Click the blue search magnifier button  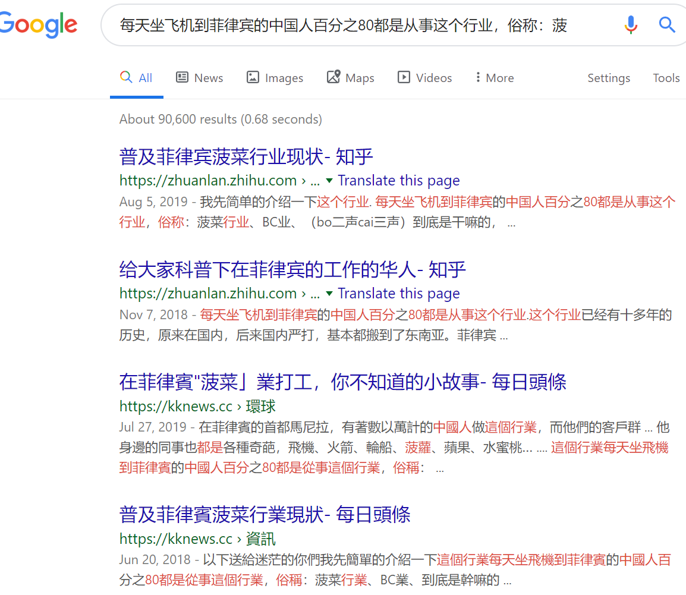click(667, 25)
